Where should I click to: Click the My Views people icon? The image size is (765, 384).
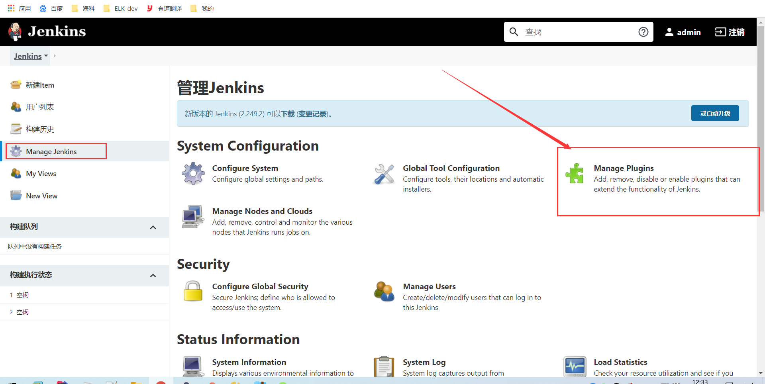pyautogui.click(x=16, y=173)
